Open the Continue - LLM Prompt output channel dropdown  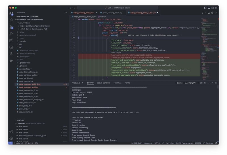pos(187,83)
